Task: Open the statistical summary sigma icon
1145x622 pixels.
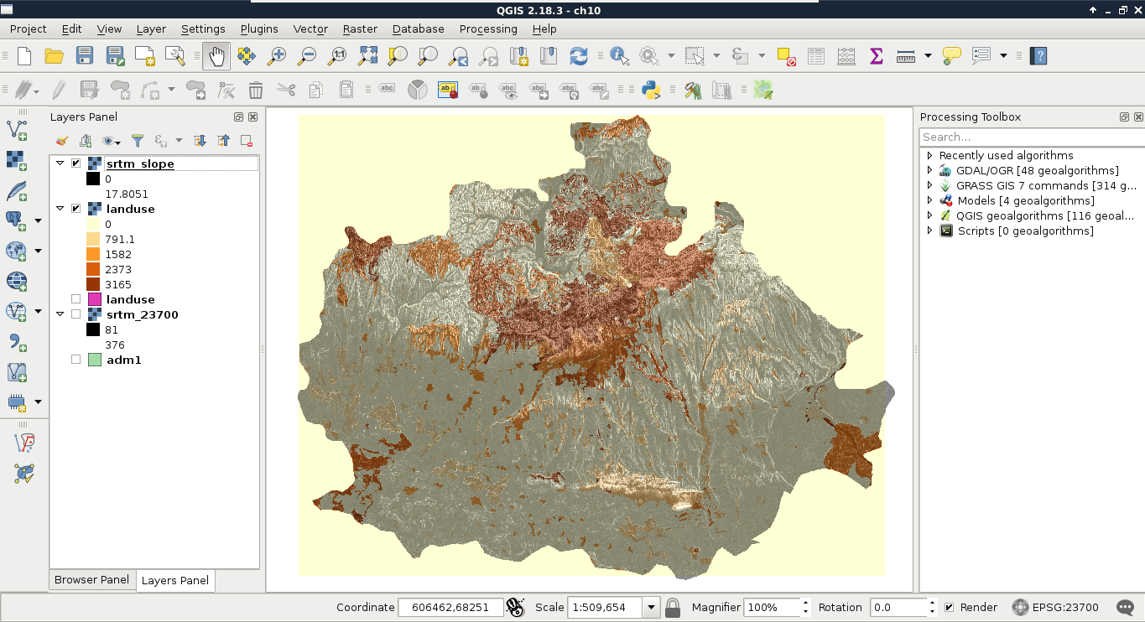Action: 876,56
